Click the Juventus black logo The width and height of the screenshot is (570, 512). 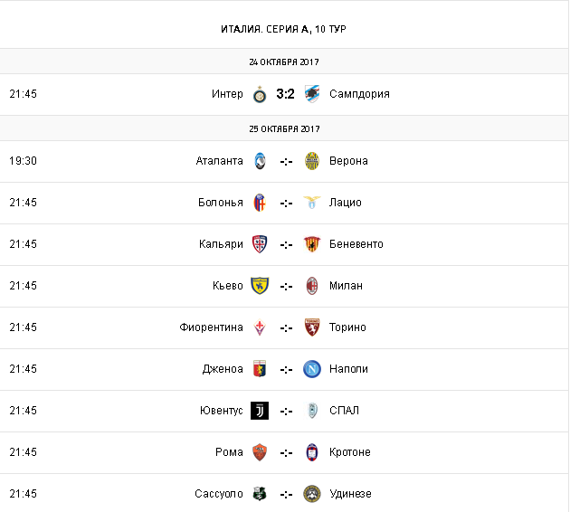coord(260,411)
